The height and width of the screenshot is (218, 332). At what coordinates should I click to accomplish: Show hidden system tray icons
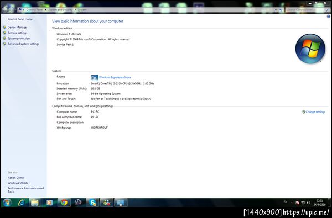point(292,203)
